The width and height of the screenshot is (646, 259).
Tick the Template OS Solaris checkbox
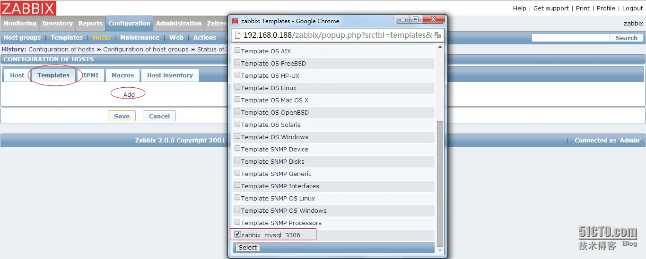coord(237,124)
